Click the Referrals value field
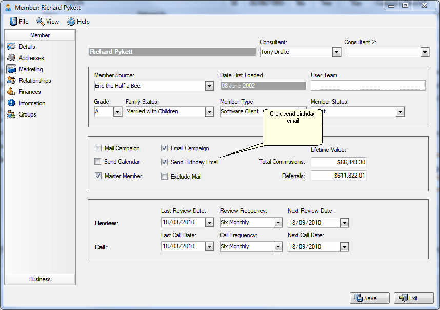 tap(338, 176)
